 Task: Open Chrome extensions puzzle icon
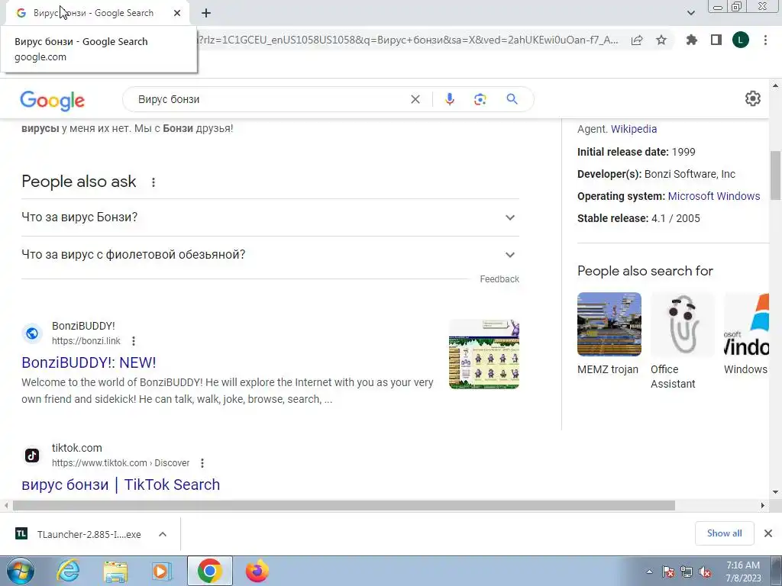click(692, 40)
